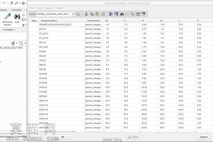Click the P value 1.75 in M10X54 row
Viewport: 213px width, 142px height.
coord(199,74)
